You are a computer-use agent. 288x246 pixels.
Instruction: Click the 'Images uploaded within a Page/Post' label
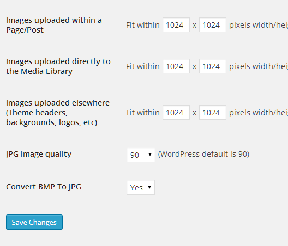(54, 25)
